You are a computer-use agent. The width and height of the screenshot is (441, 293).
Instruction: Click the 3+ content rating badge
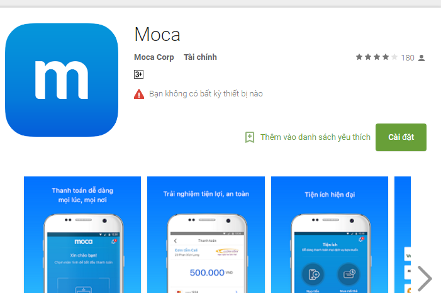click(138, 74)
